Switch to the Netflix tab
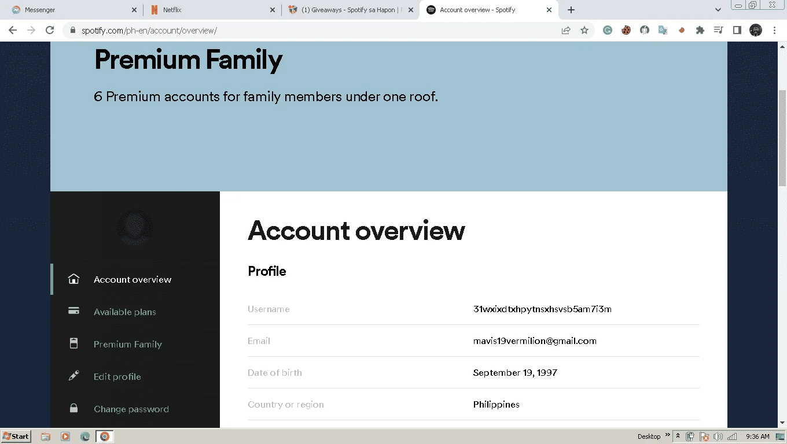The height and width of the screenshot is (444, 787). pos(212,10)
